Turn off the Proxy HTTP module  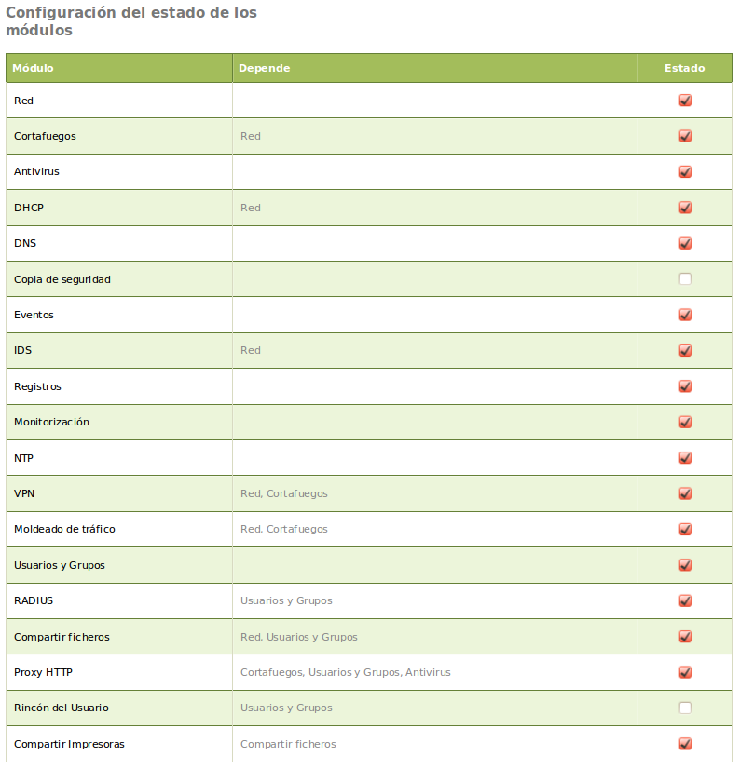click(685, 672)
